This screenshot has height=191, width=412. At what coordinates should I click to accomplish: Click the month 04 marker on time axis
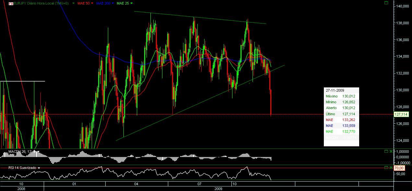pyautogui.click(x=136, y=184)
